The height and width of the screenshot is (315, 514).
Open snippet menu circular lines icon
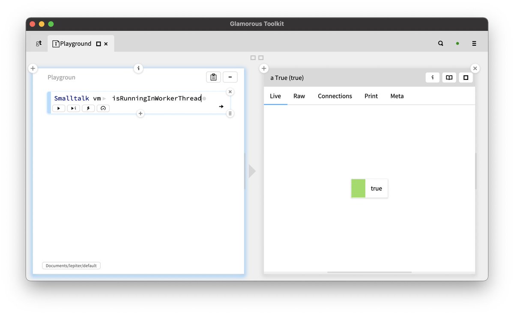coord(230,113)
